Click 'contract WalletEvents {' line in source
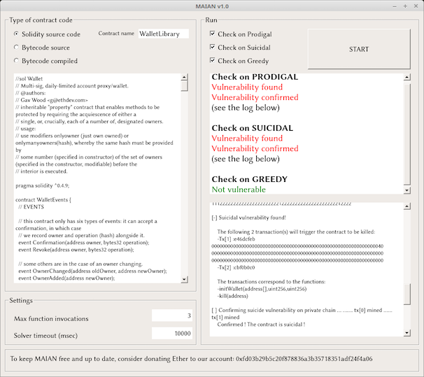Image resolution: width=424 pixels, height=377 pixels. pyautogui.click(x=43, y=200)
